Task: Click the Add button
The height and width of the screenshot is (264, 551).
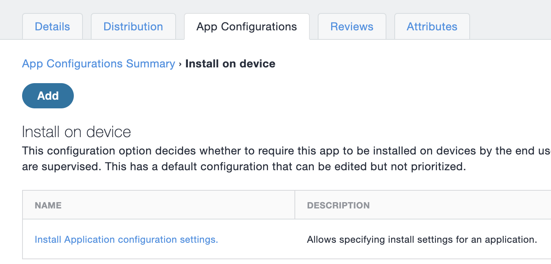Action: tap(48, 95)
